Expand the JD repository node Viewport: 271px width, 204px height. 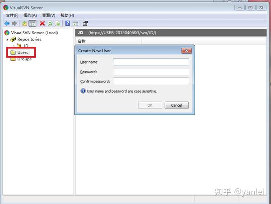[x=14, y=45]
